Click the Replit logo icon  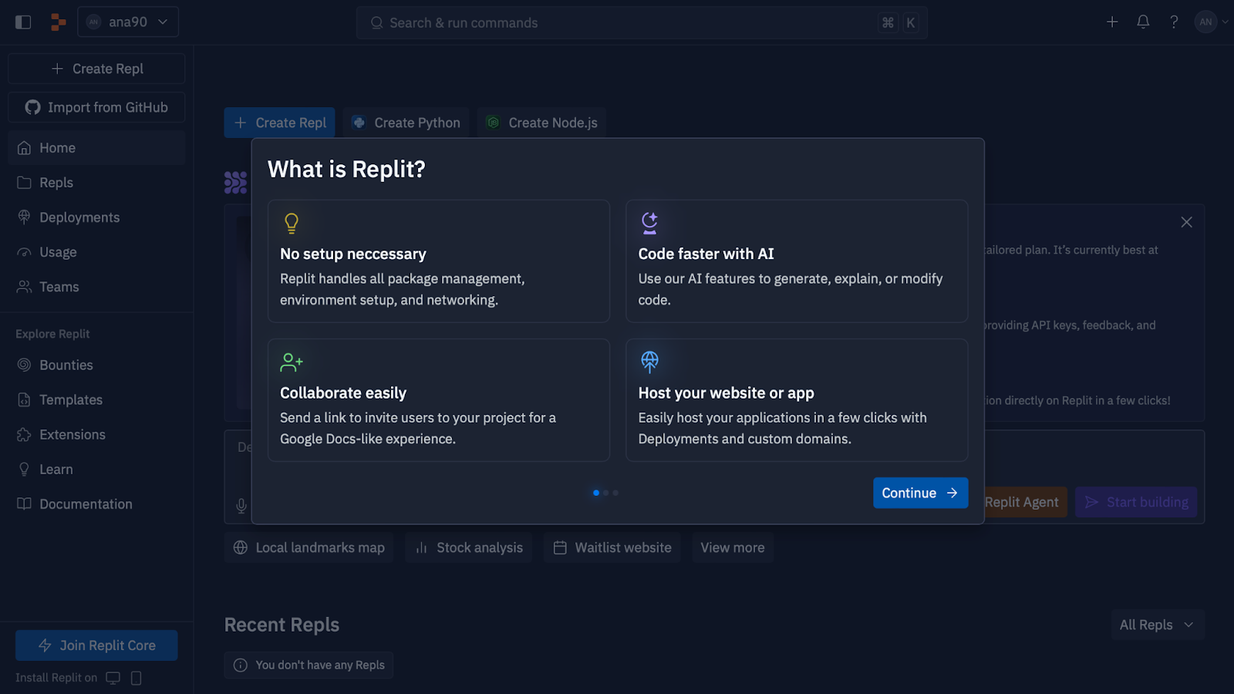coord(58,22)
